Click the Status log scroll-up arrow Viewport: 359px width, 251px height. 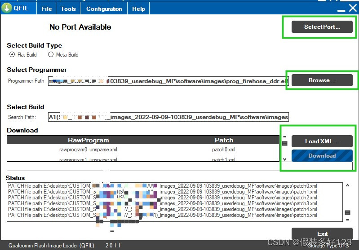pyautogui.click(x=348, y=185)
